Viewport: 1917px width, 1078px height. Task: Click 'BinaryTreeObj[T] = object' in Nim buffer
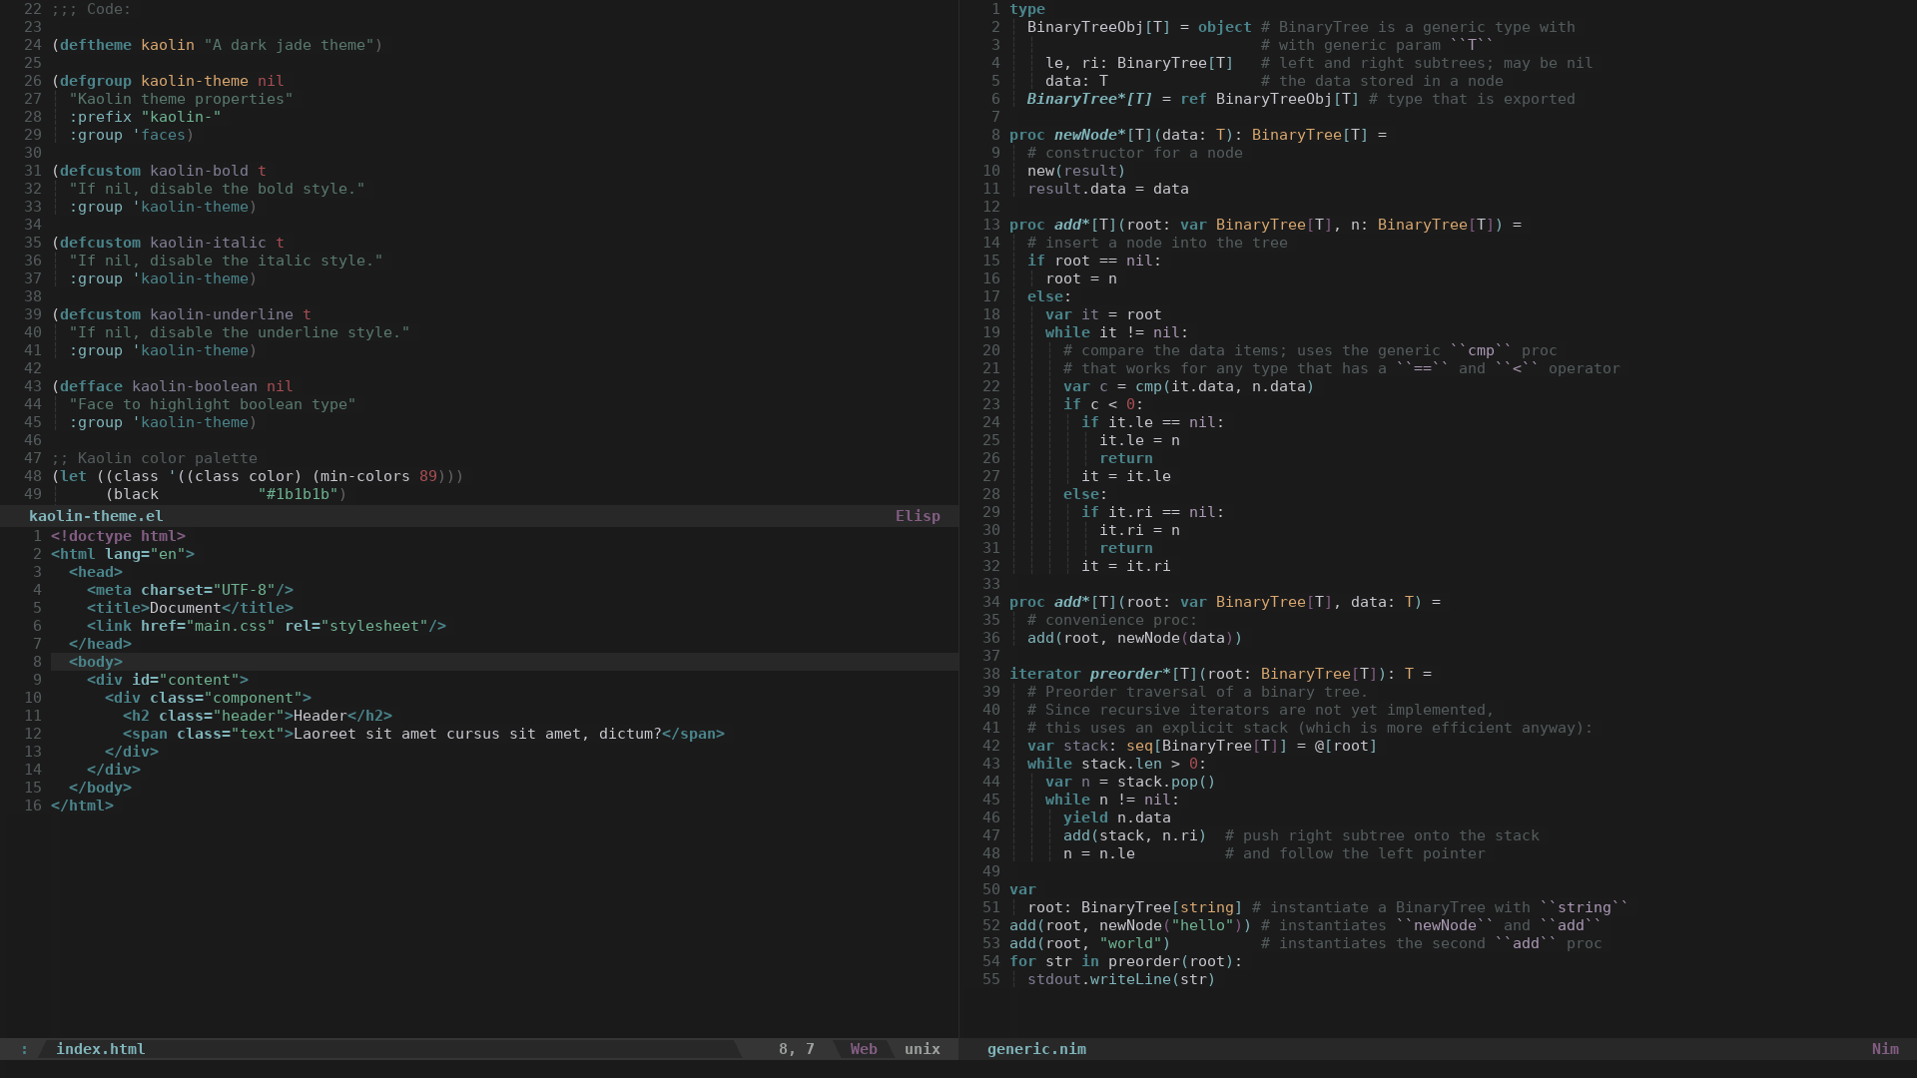pyautogui.click(x=1139, y=27)
